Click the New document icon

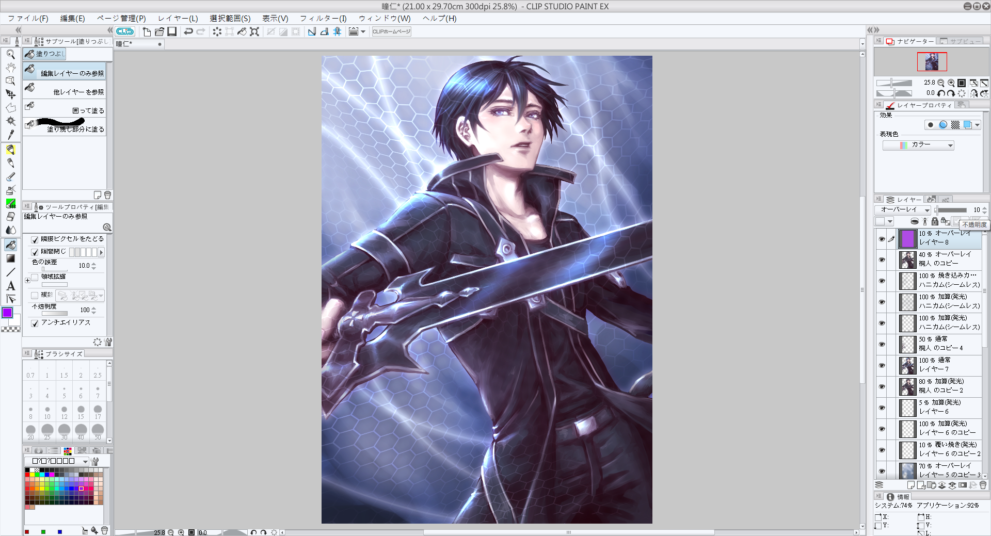(147, 31)
